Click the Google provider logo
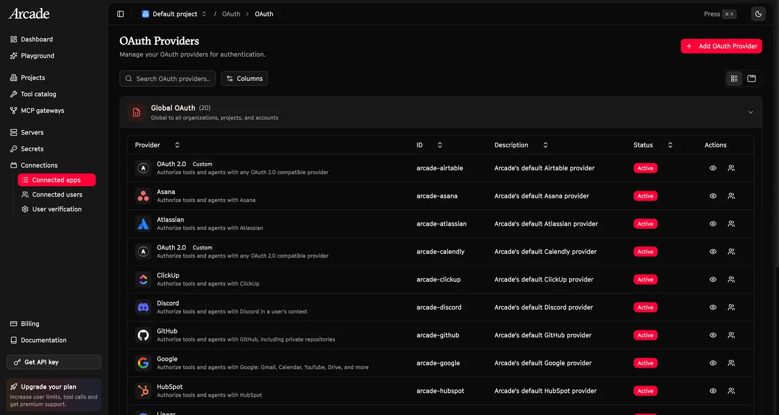Image resolution: width=779 pixels, height=415 pixels. click(x=143, y=363)
